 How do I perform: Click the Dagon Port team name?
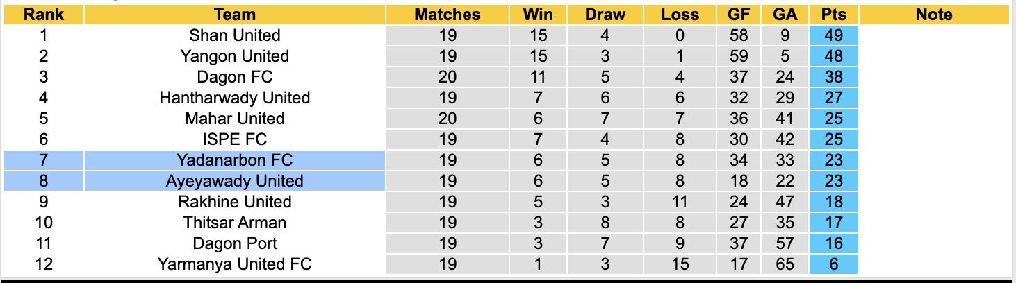click(235, 243)
